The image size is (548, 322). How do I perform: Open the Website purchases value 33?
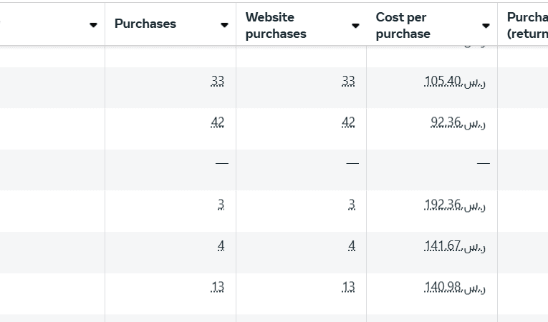(349, 82)
